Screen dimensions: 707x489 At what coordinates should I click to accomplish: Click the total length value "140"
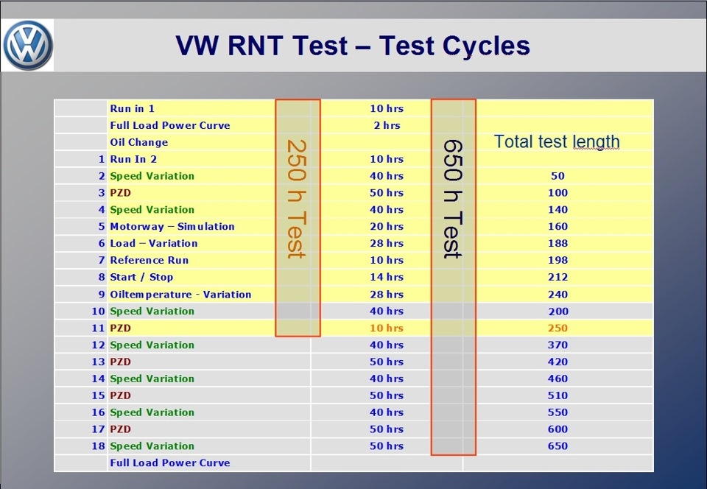tap(557, 210)
